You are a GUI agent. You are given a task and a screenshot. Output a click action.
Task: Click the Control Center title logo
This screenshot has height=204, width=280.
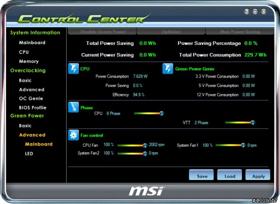coord(84,18)
